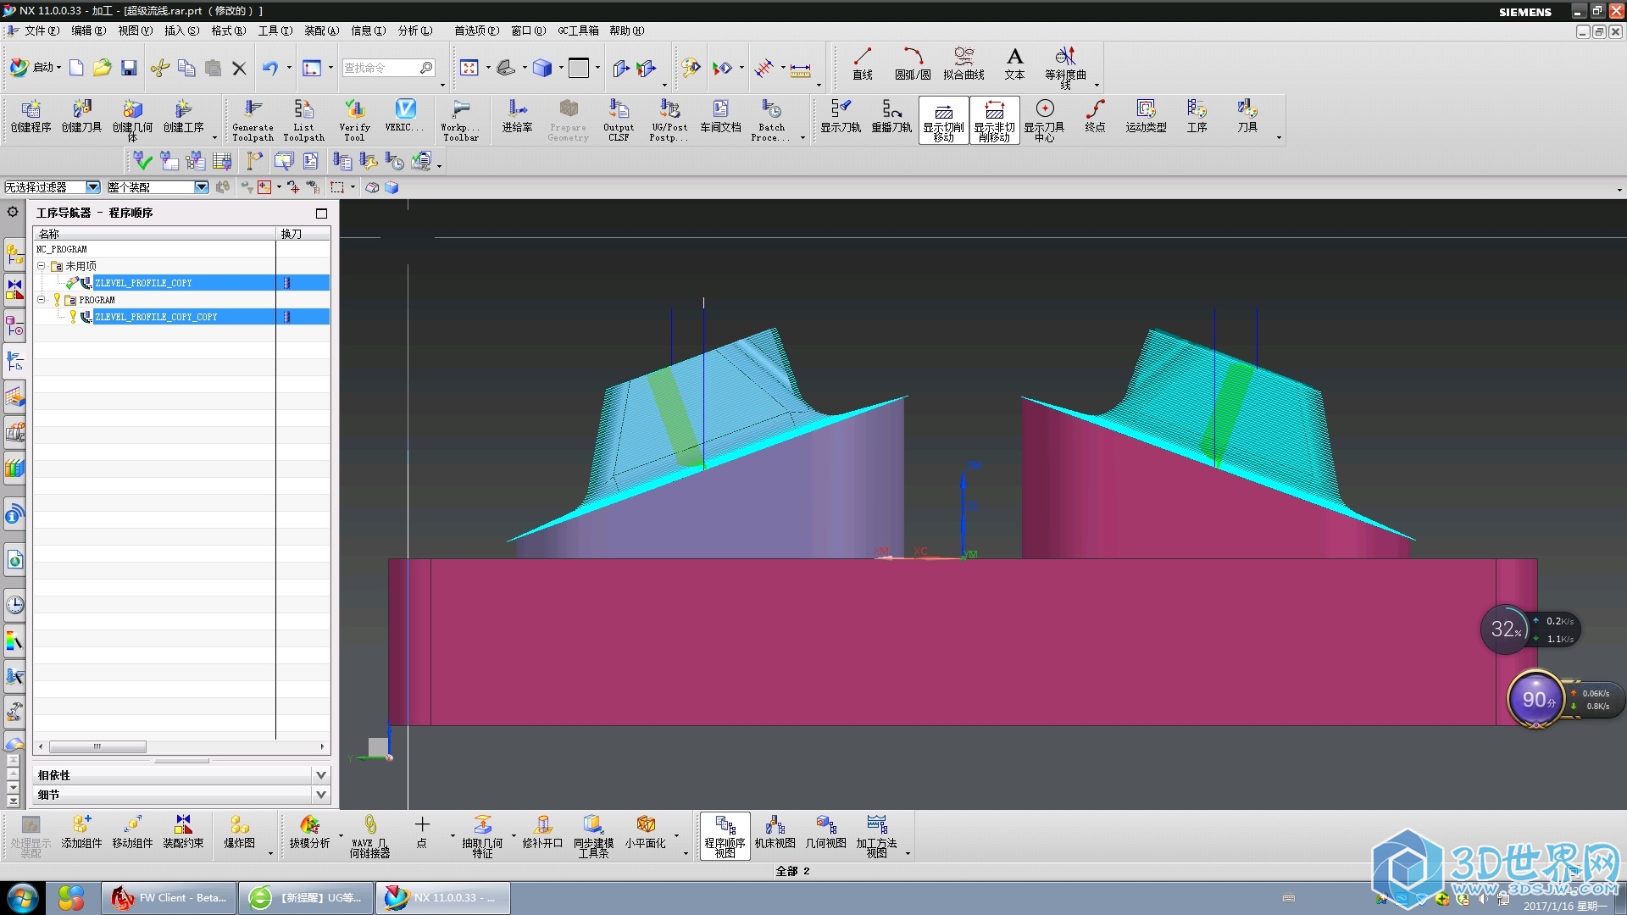The height and width of the screenshot is (915, 1627).
Task: Click Generate Toolpath icon
Action: click(x=253, y=119)
